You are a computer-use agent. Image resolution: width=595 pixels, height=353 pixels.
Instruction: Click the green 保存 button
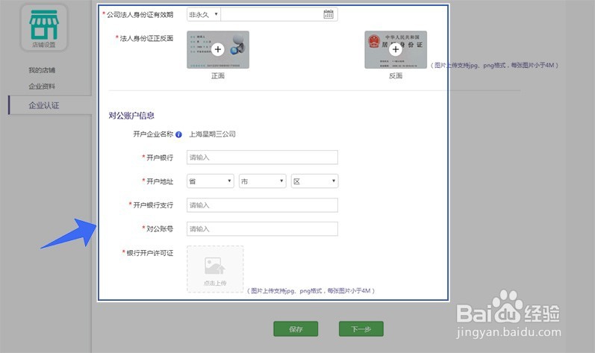(x=296, y=329)
